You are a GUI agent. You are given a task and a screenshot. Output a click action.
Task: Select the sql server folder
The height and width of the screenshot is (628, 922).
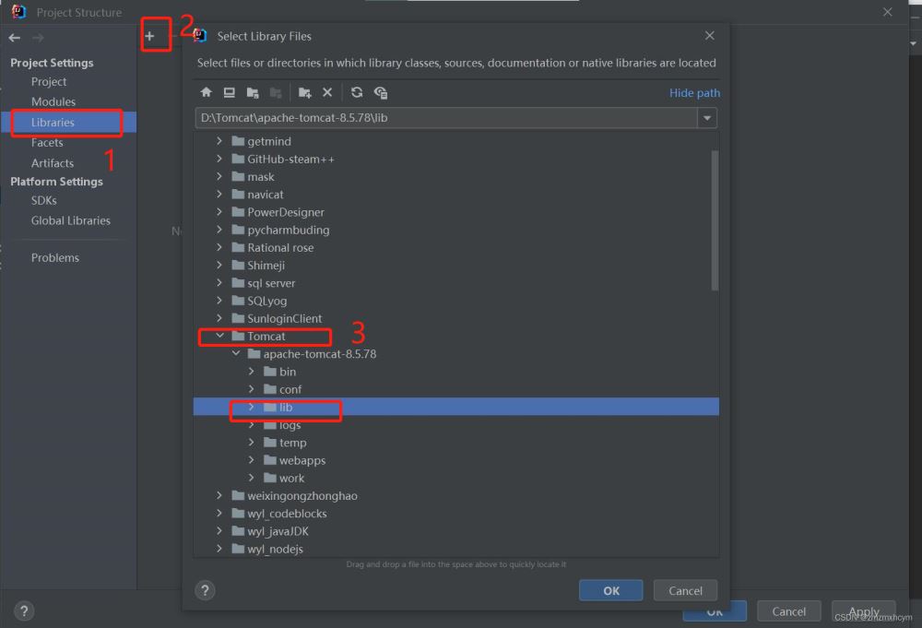271,283
